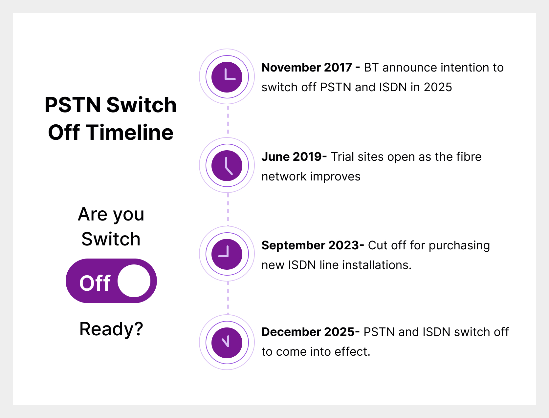Click the 'Are you Switch' text
This screenshot has height=418, width=549.
point(111,226)
